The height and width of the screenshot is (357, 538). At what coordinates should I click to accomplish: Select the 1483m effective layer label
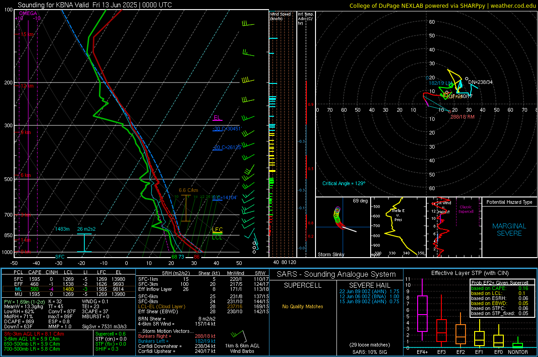[x=62, y=229]
